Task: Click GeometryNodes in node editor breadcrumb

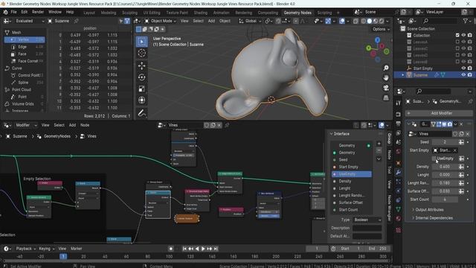Action: [57, 136]
